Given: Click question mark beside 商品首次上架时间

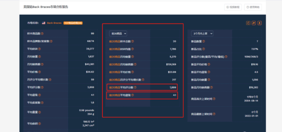Looking at the screenshot, I should coord(214,99).
